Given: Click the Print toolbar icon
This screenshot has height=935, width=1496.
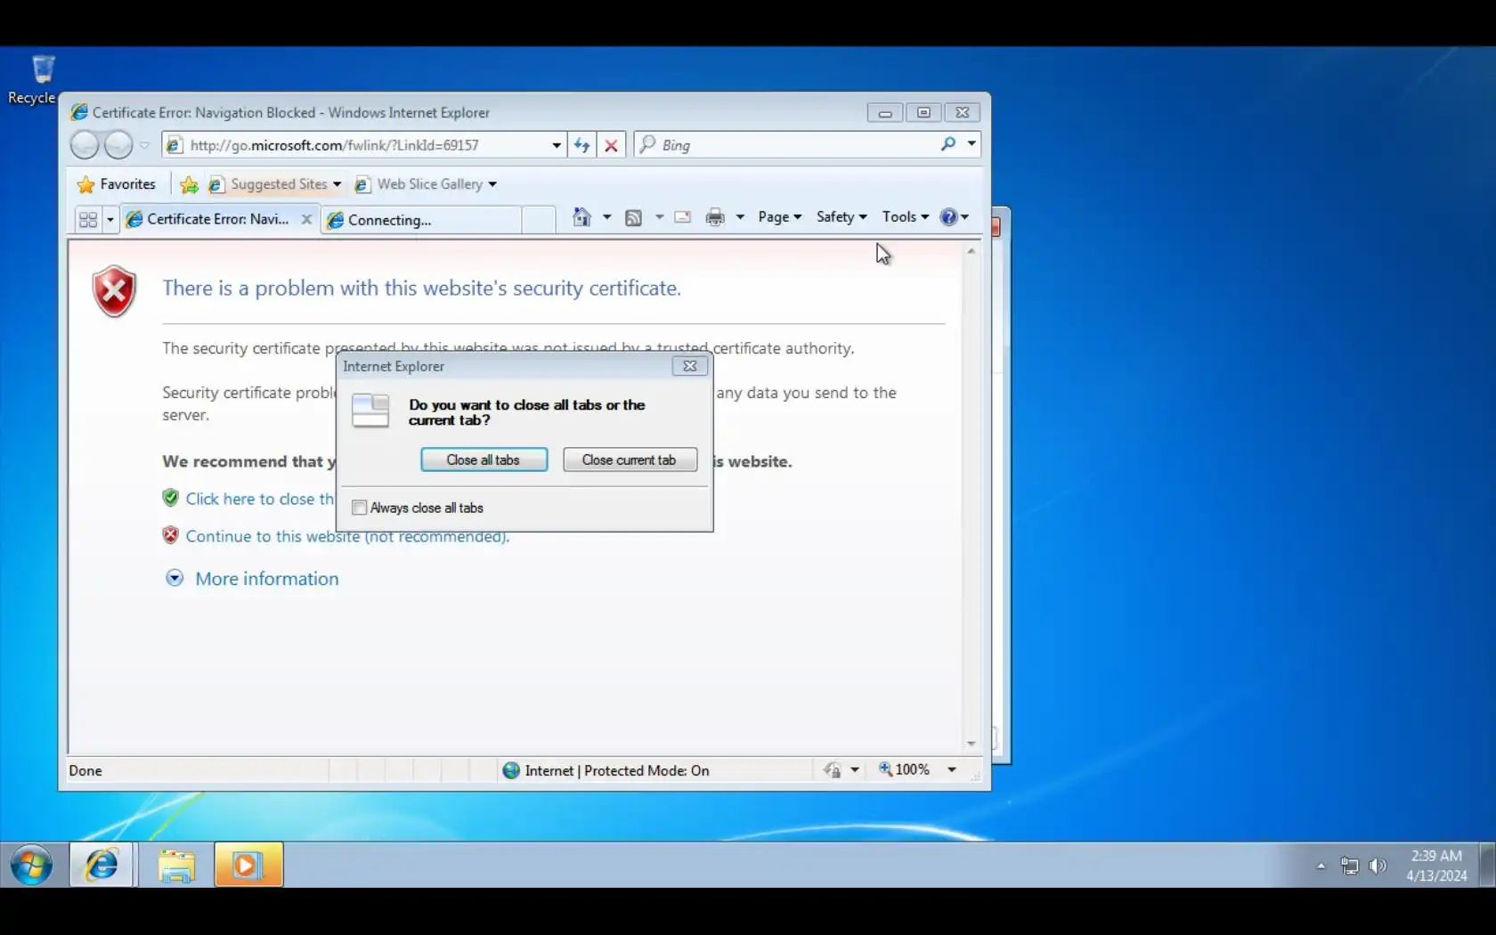Looking at the screenshot, I should (715, 217).
